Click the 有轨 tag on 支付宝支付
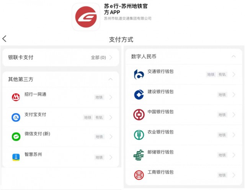245x190 pixels. (x=99, y=118)
